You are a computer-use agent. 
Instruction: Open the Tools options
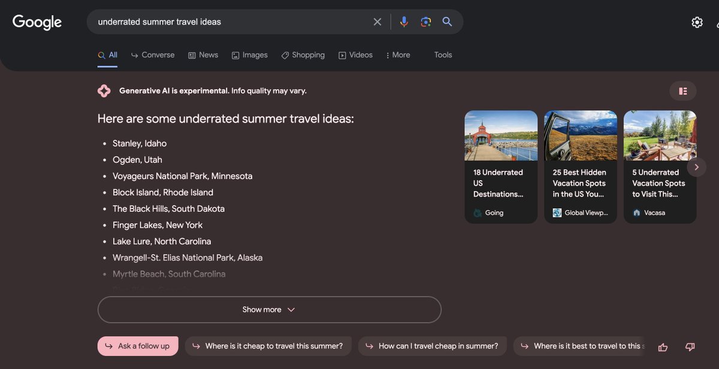click(x=443, y=55)
